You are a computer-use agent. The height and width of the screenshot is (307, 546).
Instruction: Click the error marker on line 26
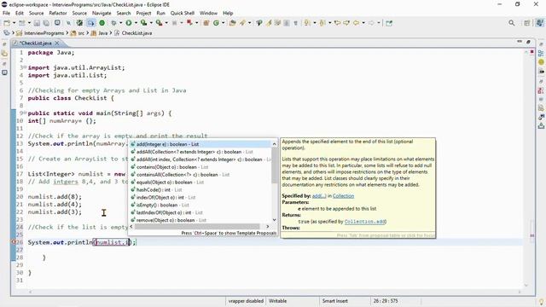point(14,242)
